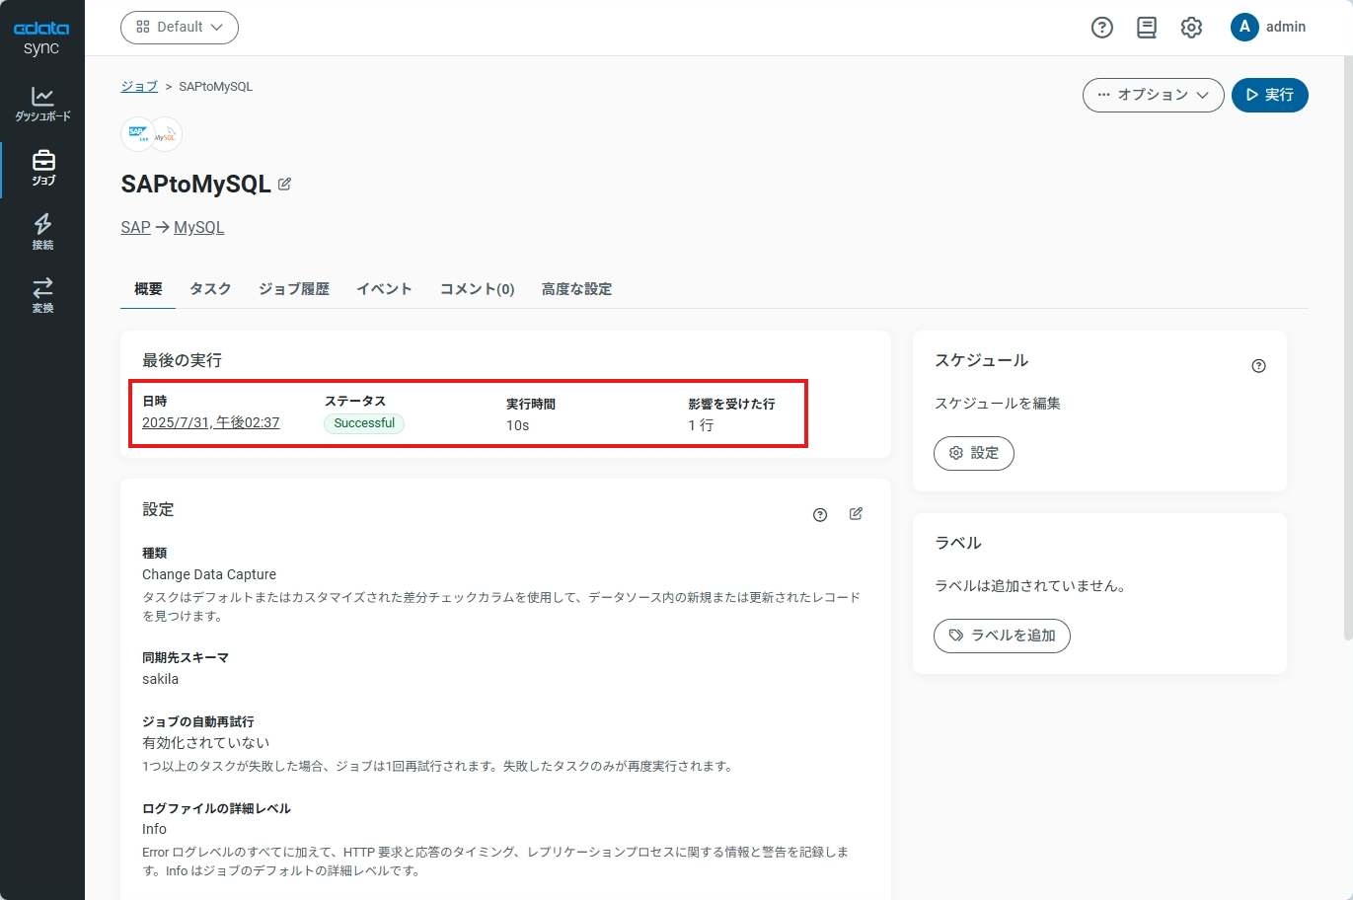Viewport: 1353px width, 900px height.
Task: Switch to the イベント tab
Action: 384,289
